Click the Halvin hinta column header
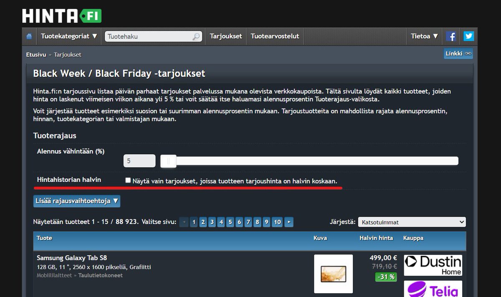Viewport: 501px width, 297px height. [x=376, y=238]
